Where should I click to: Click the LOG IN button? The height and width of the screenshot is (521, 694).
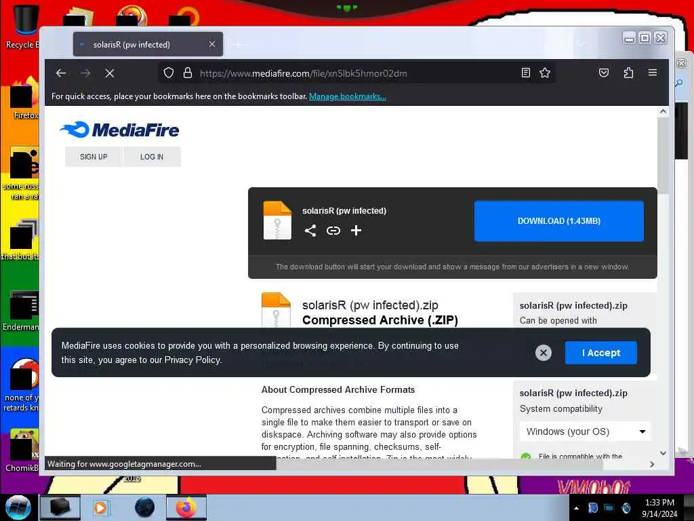[152, 157]
